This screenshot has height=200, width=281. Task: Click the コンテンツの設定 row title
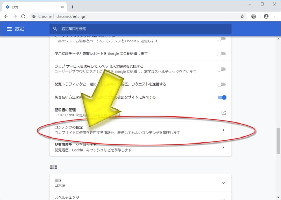pos(68,127)
